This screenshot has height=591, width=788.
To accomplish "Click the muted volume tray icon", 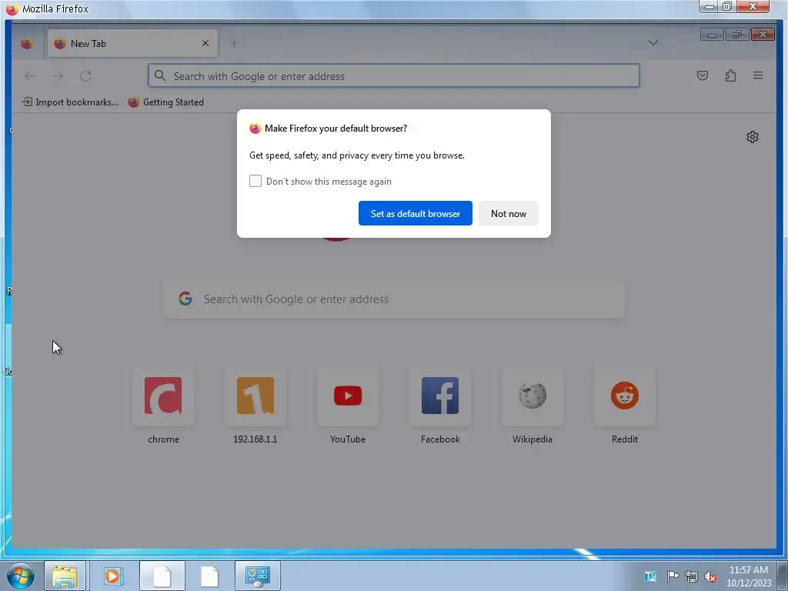I will tap(710, 576).
